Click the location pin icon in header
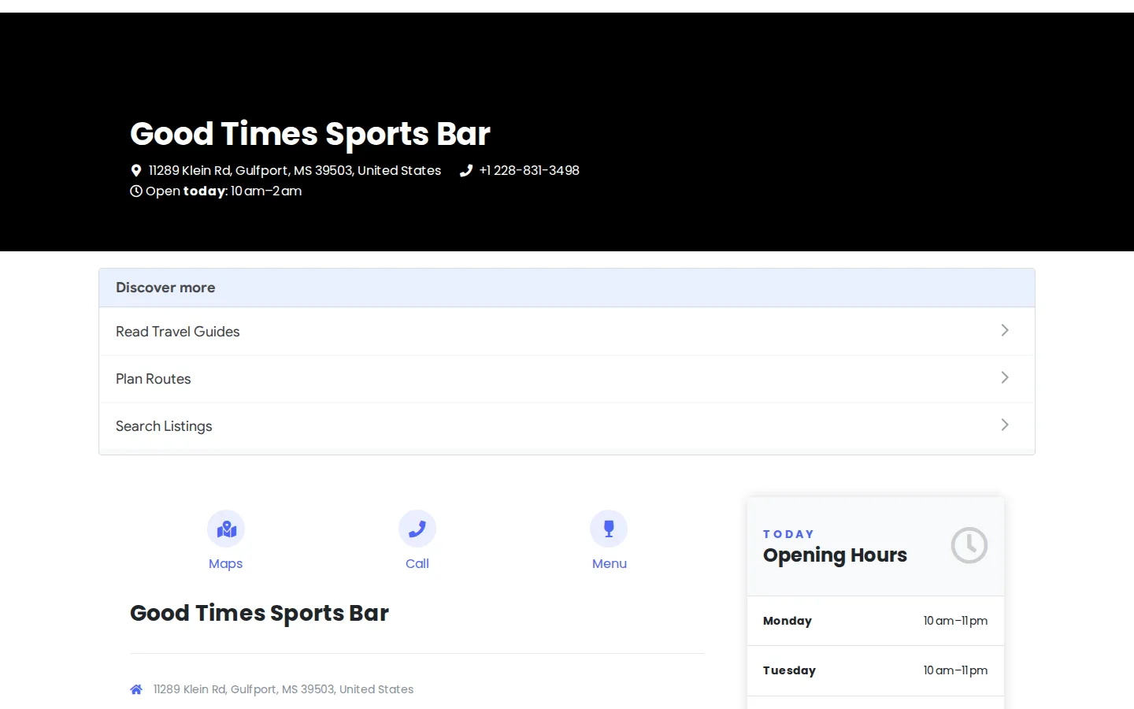Image resolution: width=1134 pixels, height=709 pixels. coord(136,170)
